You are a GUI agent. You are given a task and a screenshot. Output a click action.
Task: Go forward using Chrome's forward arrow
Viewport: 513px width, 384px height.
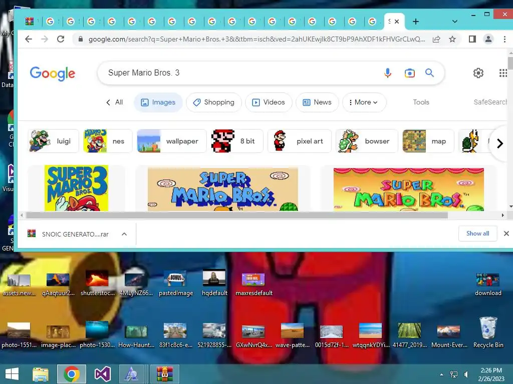pos(45,39)
